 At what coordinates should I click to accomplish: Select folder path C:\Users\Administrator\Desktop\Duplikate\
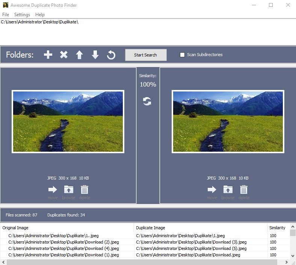tap(39, 22)
